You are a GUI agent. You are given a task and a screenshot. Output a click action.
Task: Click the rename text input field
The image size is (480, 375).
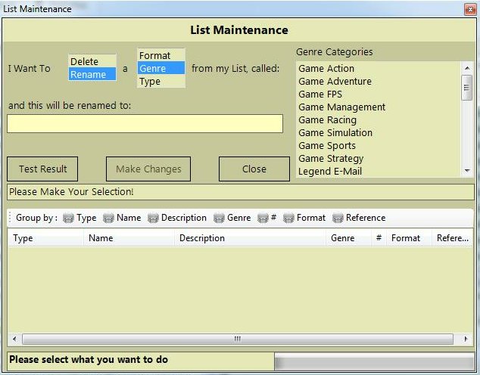pos(145,124)
